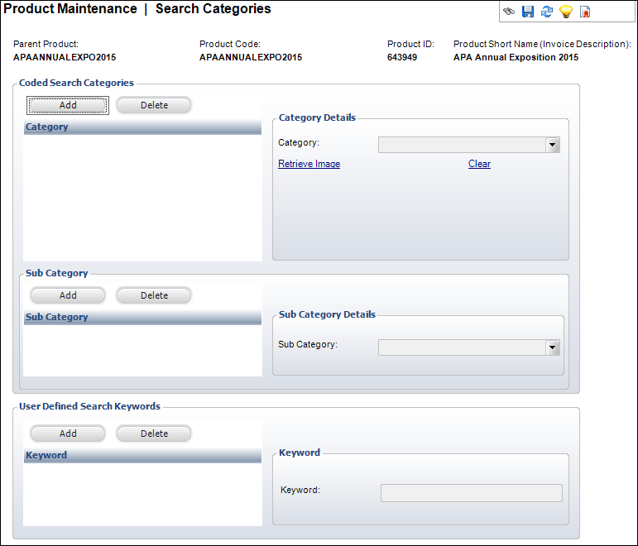
Task: Click the binoculars search icon
Action: [509, 12]
